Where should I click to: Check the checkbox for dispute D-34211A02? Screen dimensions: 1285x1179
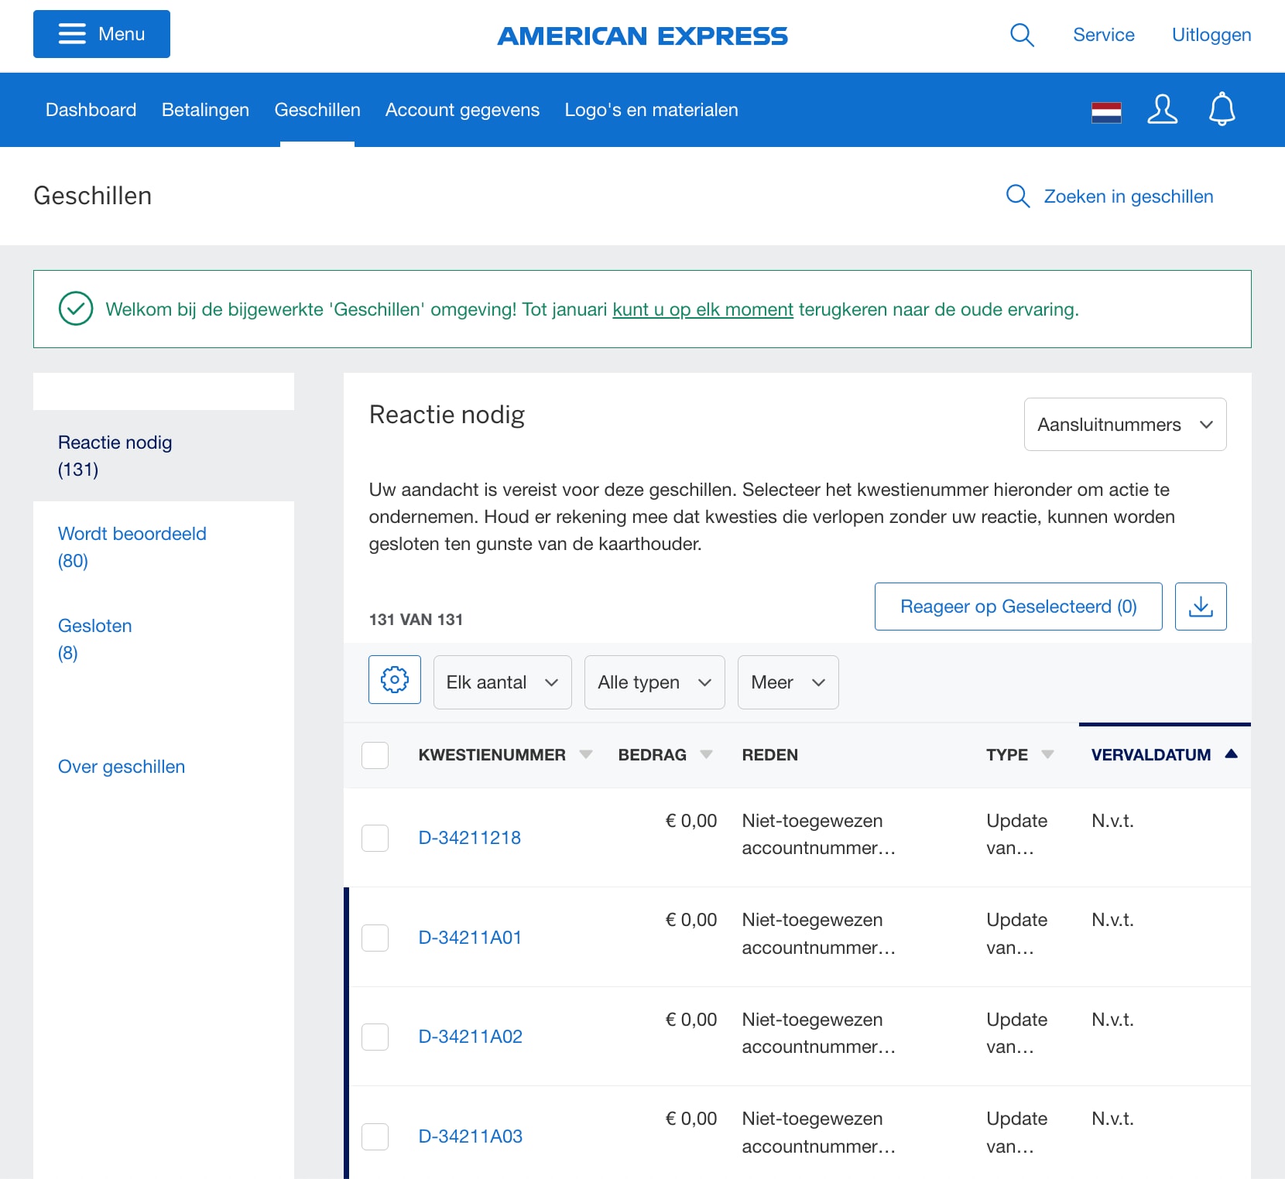tap(375, 1037)
